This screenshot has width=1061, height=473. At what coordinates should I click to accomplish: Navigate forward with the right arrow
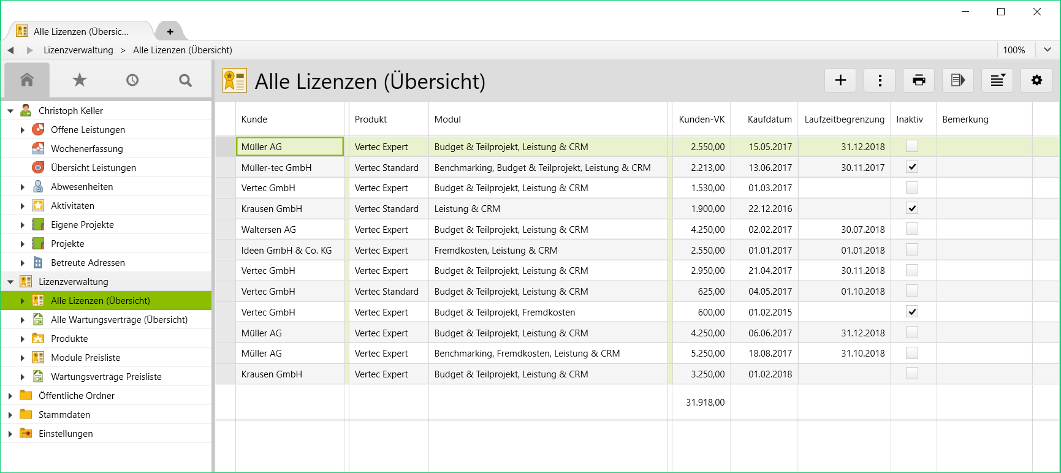(29, 50)
